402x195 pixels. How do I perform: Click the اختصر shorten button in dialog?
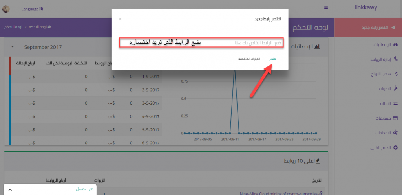[273, 59]
